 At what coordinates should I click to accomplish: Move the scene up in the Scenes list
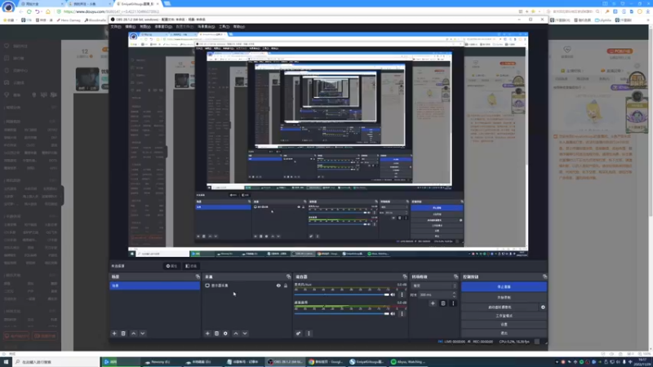134,334
